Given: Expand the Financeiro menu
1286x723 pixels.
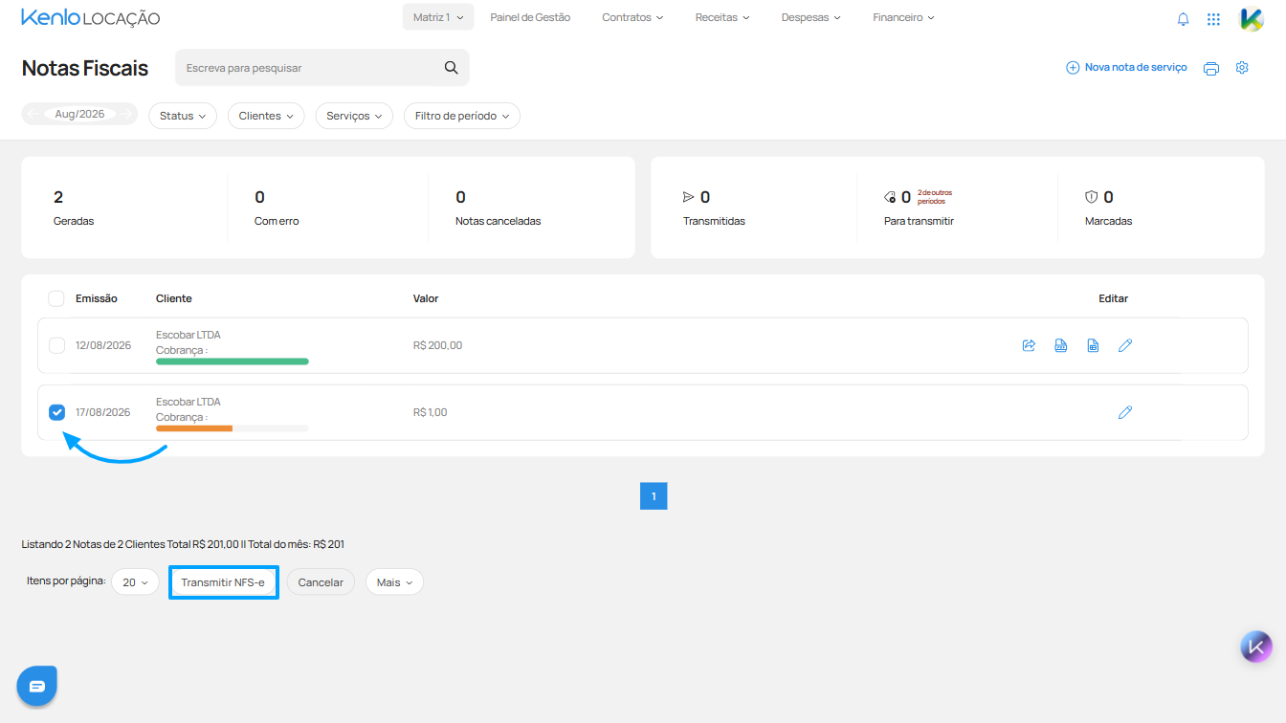Looking at the screenshot, I should pyautogui.click(x=904, y=17).
